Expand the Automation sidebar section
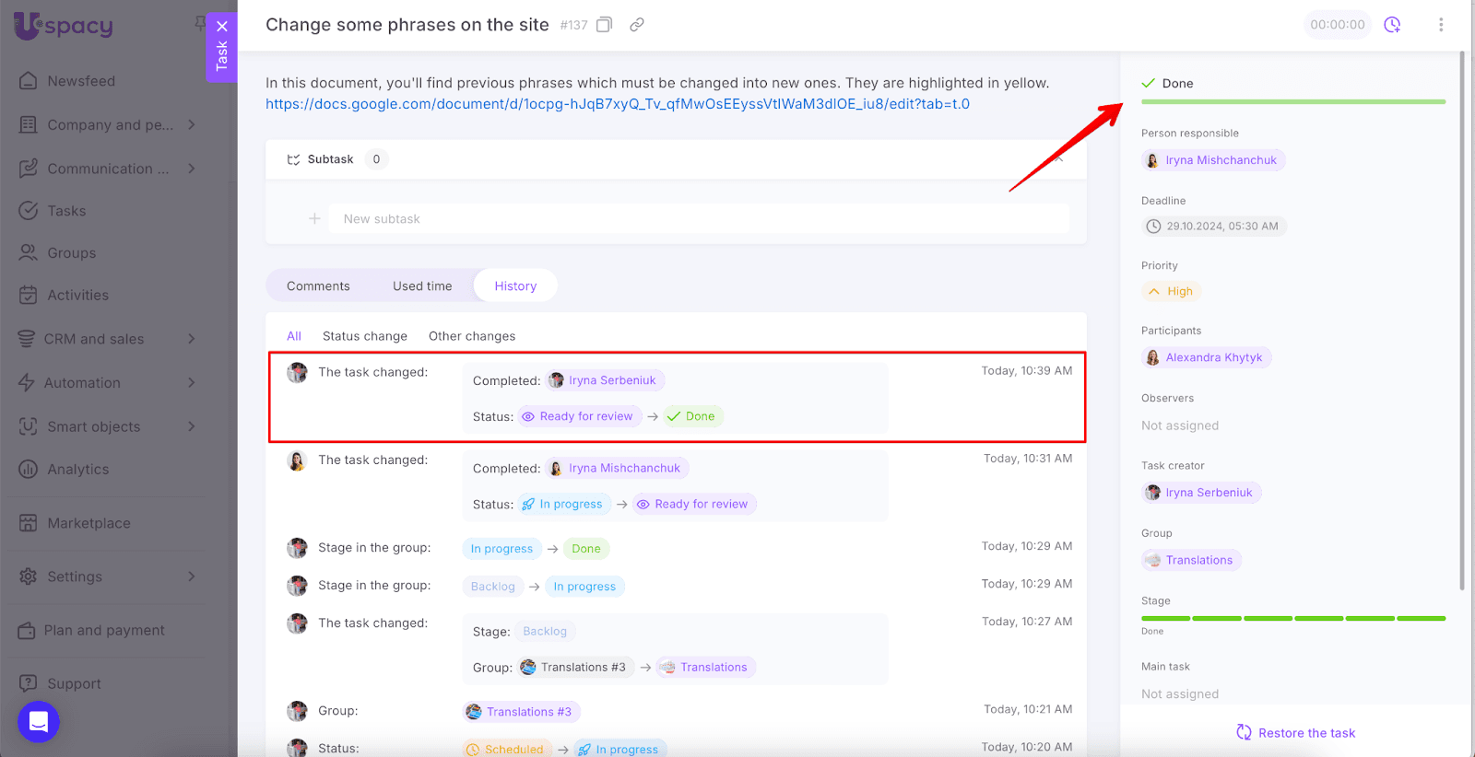This screenshot has width=1475, height=757. pos(192,383)
